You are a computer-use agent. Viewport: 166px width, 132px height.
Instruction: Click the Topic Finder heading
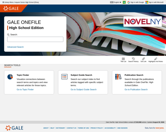pos(23,75)
